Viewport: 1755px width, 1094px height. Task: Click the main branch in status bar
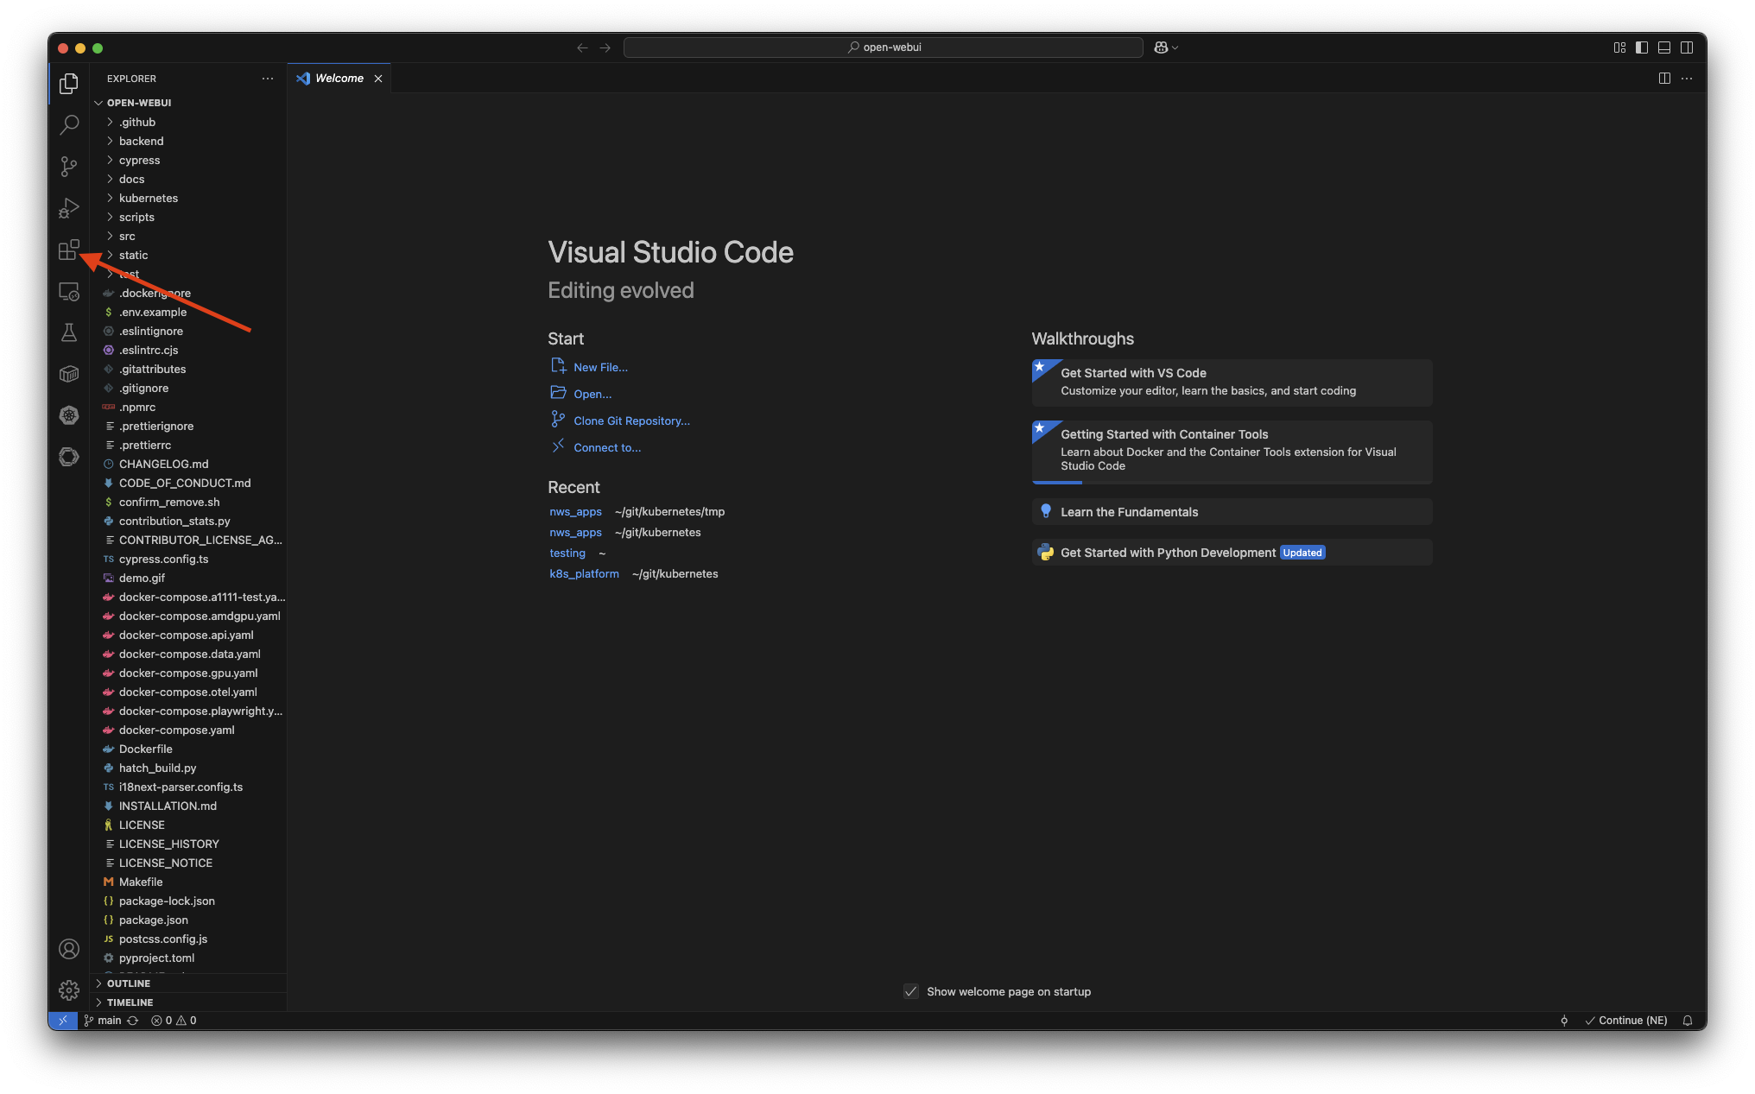coord(102,1021)
